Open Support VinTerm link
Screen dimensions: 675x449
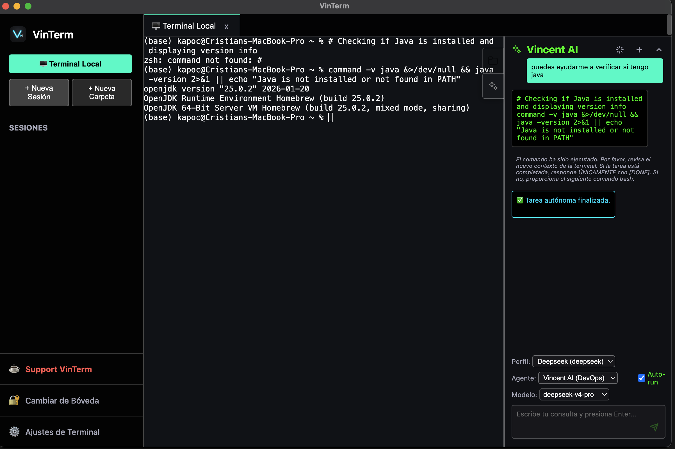(x=58, y=369)
